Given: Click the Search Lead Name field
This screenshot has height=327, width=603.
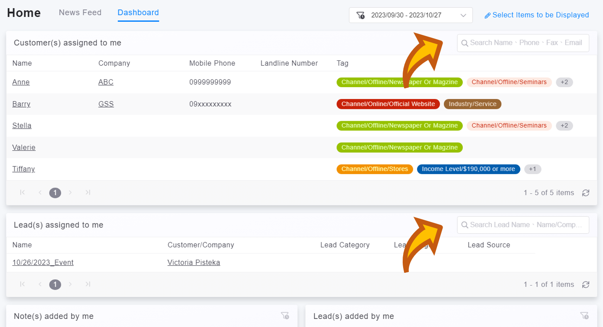Looking at the screenshot, I should click(526, 225).
